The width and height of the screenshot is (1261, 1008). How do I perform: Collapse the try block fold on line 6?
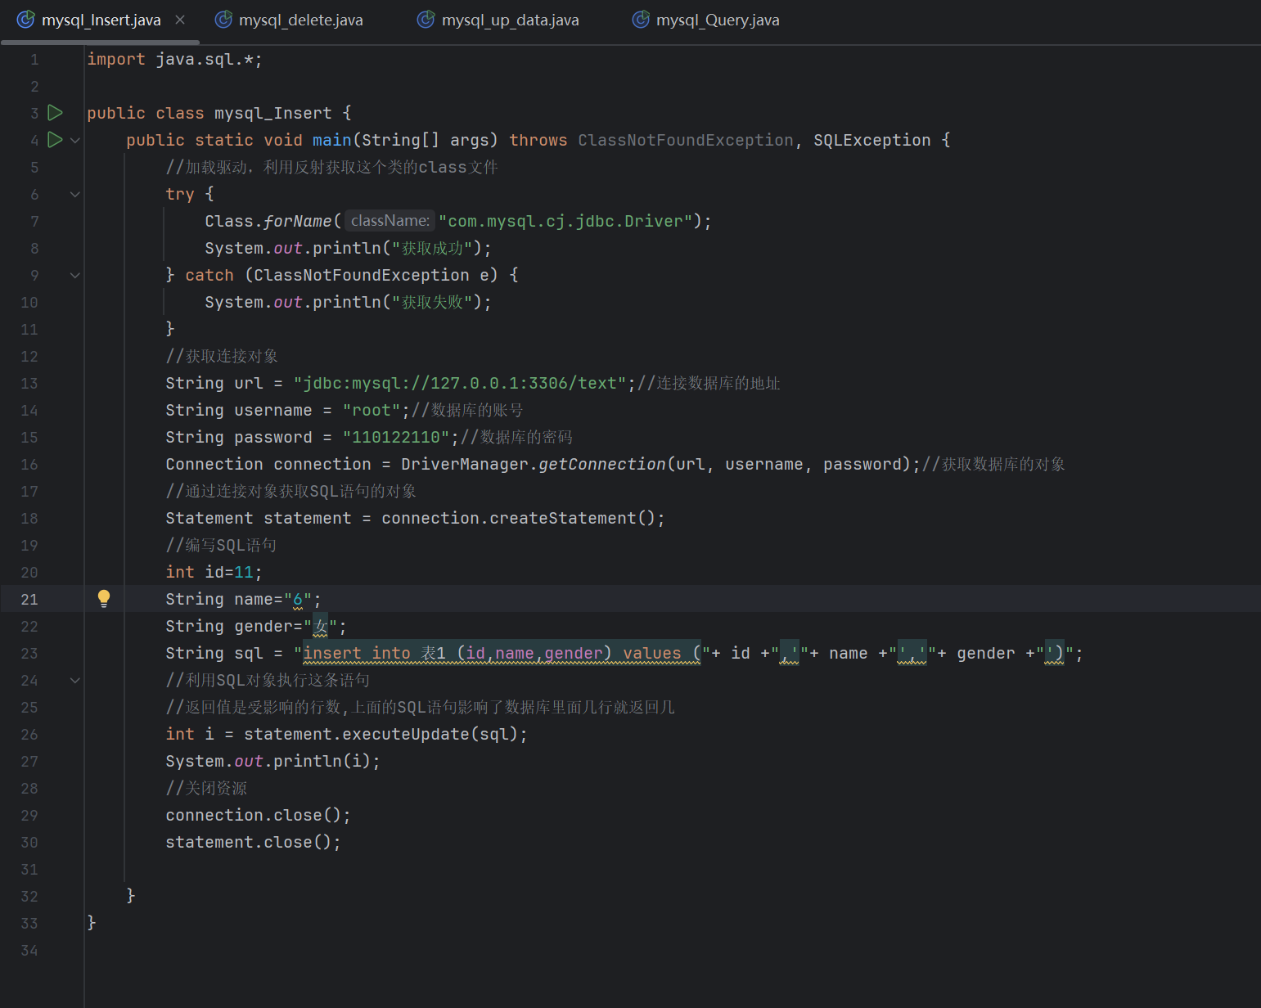pos(75,195)
